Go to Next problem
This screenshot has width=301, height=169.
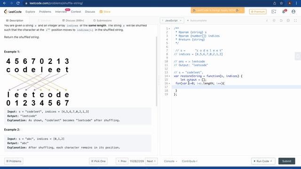pos(151,161)
